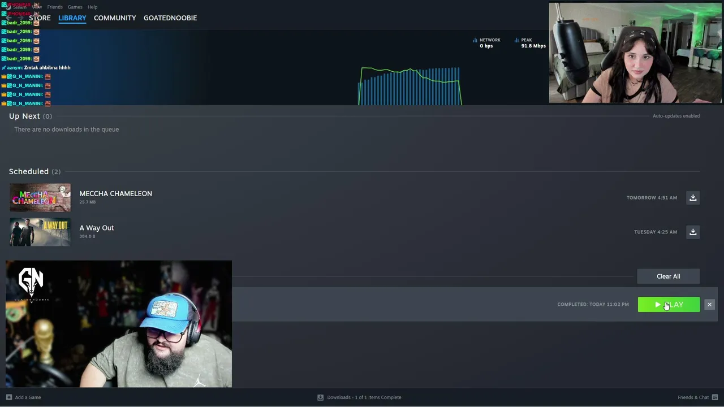The height and width of the screenshot is (407, 724).
Task: Click the Scheduled (2) section heading
Action: coord(35,171)
